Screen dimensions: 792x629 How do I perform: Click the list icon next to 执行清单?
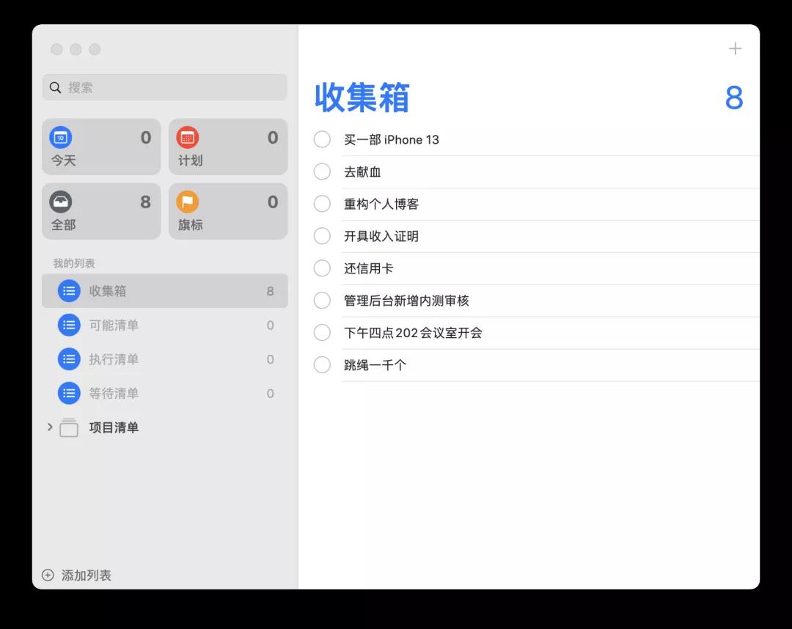[69, 359]
